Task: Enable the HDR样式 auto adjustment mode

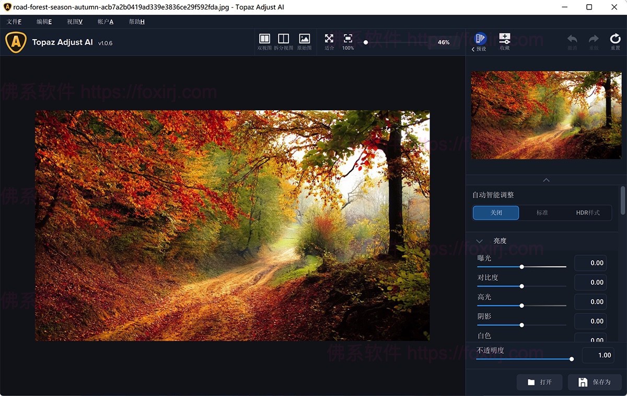Action: (587, 213)
